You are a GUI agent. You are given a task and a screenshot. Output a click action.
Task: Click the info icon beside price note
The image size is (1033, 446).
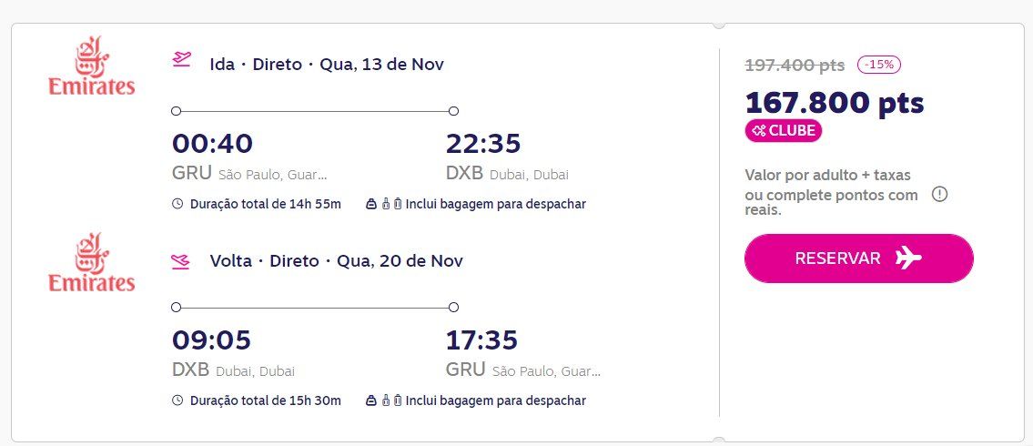pyautogui.click(x=939, y=195)
